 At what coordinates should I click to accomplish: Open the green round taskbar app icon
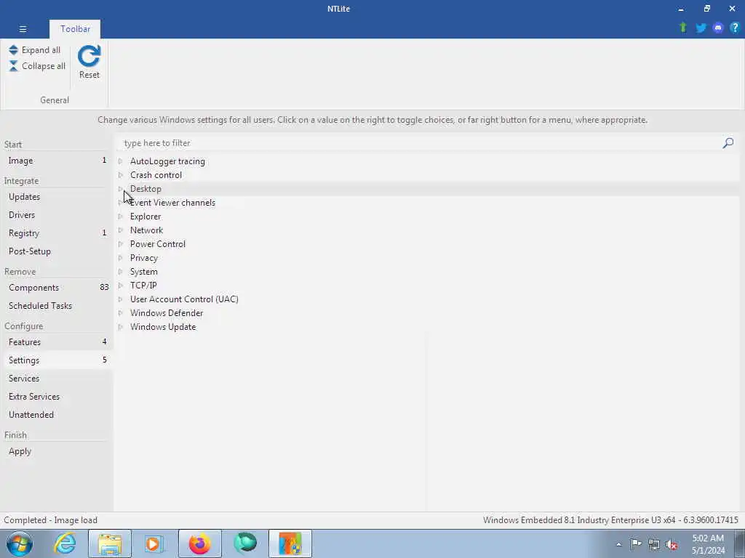coord(245,543)
